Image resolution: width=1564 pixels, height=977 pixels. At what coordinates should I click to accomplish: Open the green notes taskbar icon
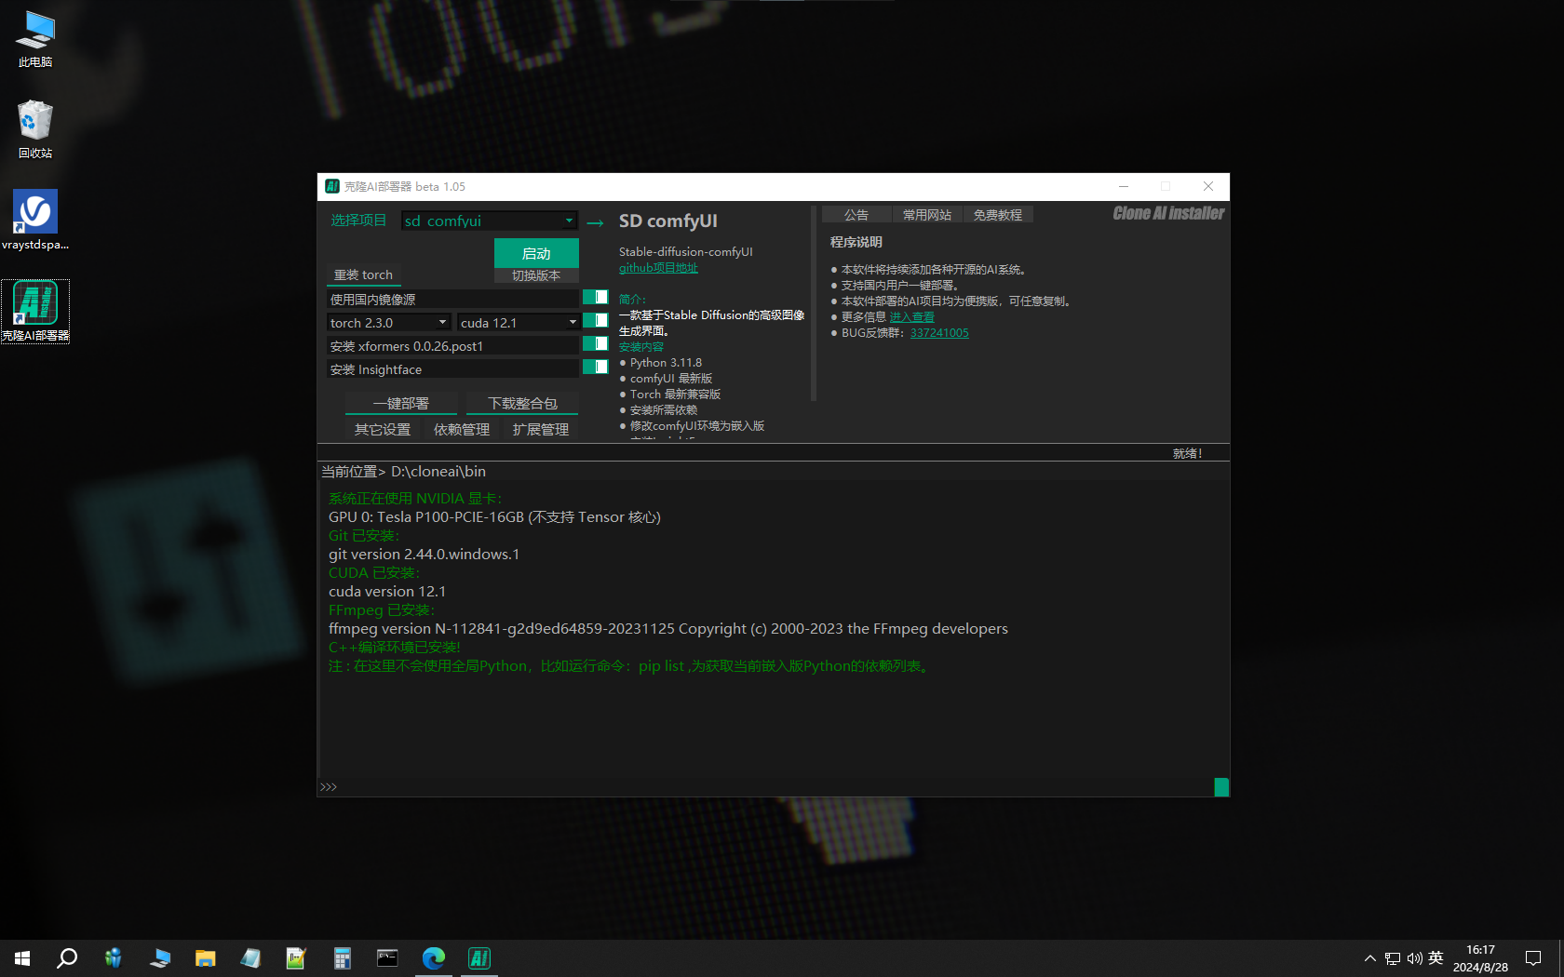click(296, 958)
